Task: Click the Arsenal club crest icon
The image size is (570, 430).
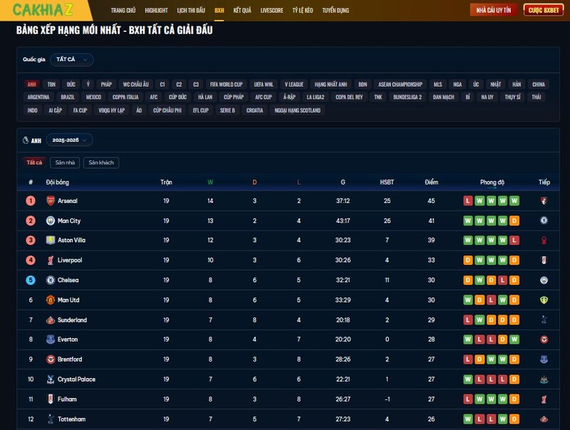Action: click(51, 201)
